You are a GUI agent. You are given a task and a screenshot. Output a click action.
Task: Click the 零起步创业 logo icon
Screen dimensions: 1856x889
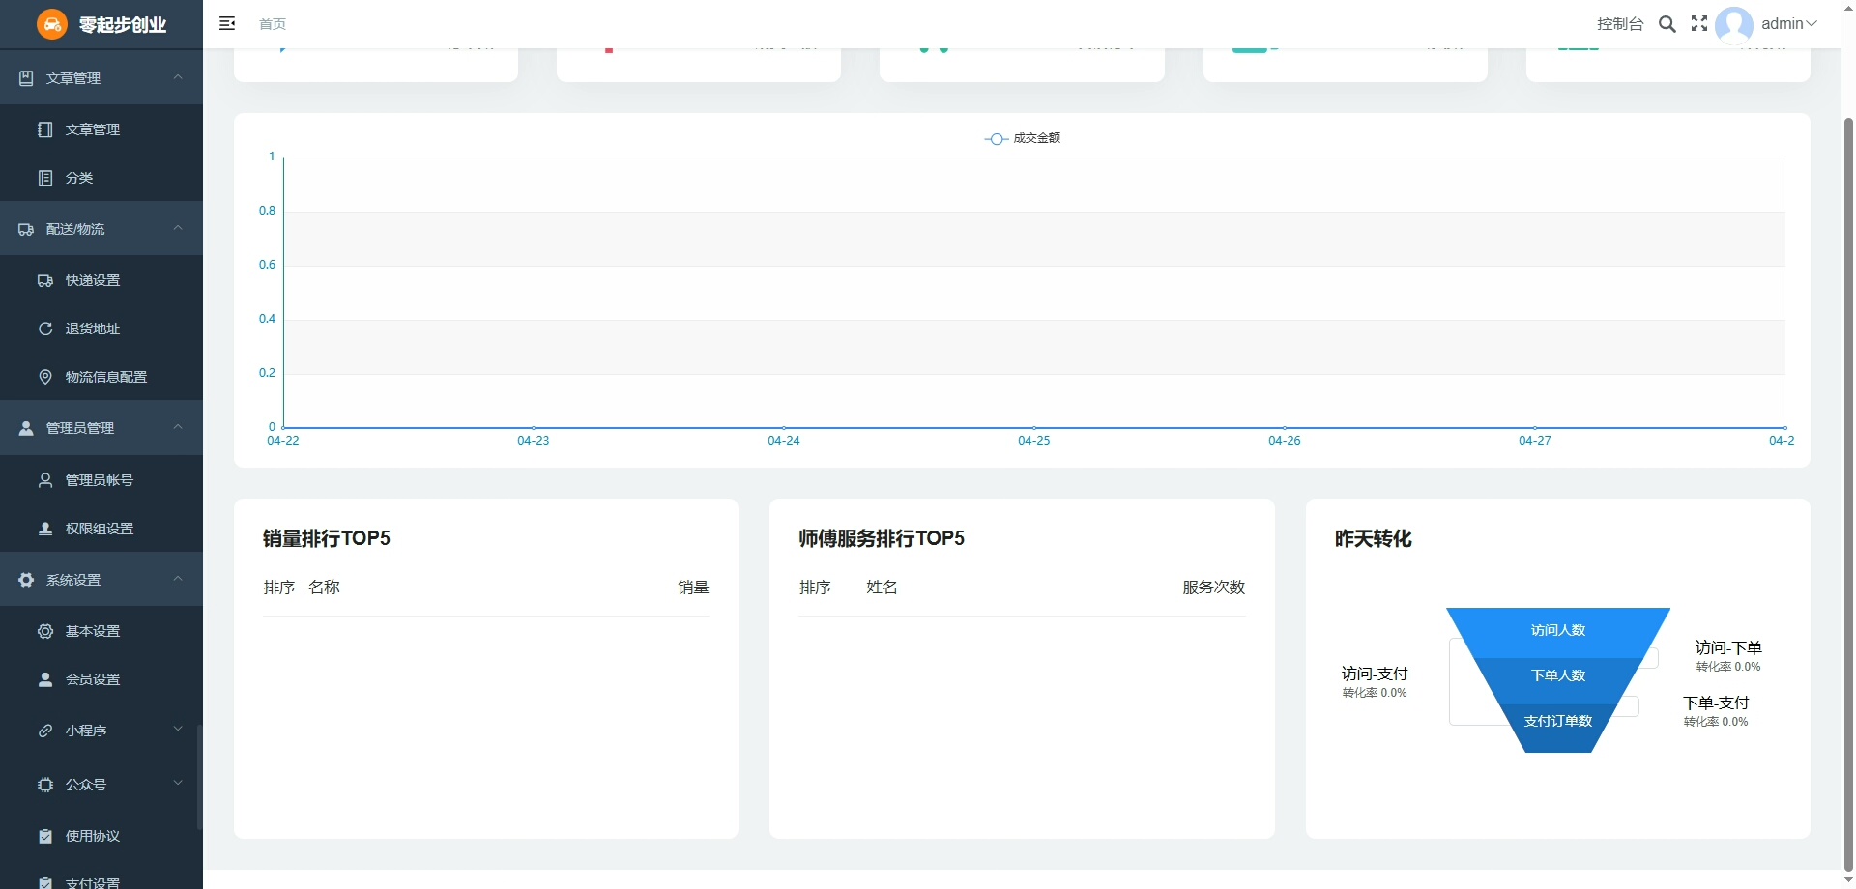pyautogui.click(x=52, y=24)
